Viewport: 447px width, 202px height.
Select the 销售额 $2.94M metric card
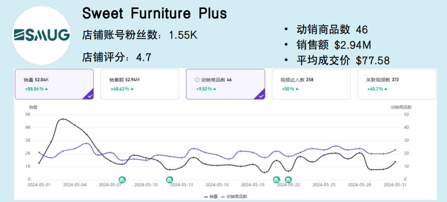click(140, 84)
